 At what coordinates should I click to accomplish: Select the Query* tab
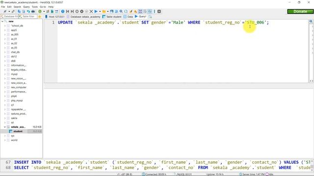[x=141, y=17]
